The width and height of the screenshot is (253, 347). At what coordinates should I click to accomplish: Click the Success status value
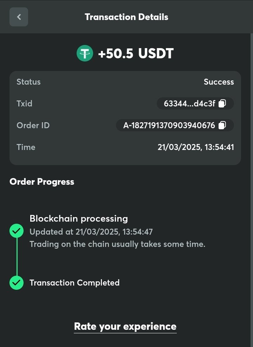219,82
